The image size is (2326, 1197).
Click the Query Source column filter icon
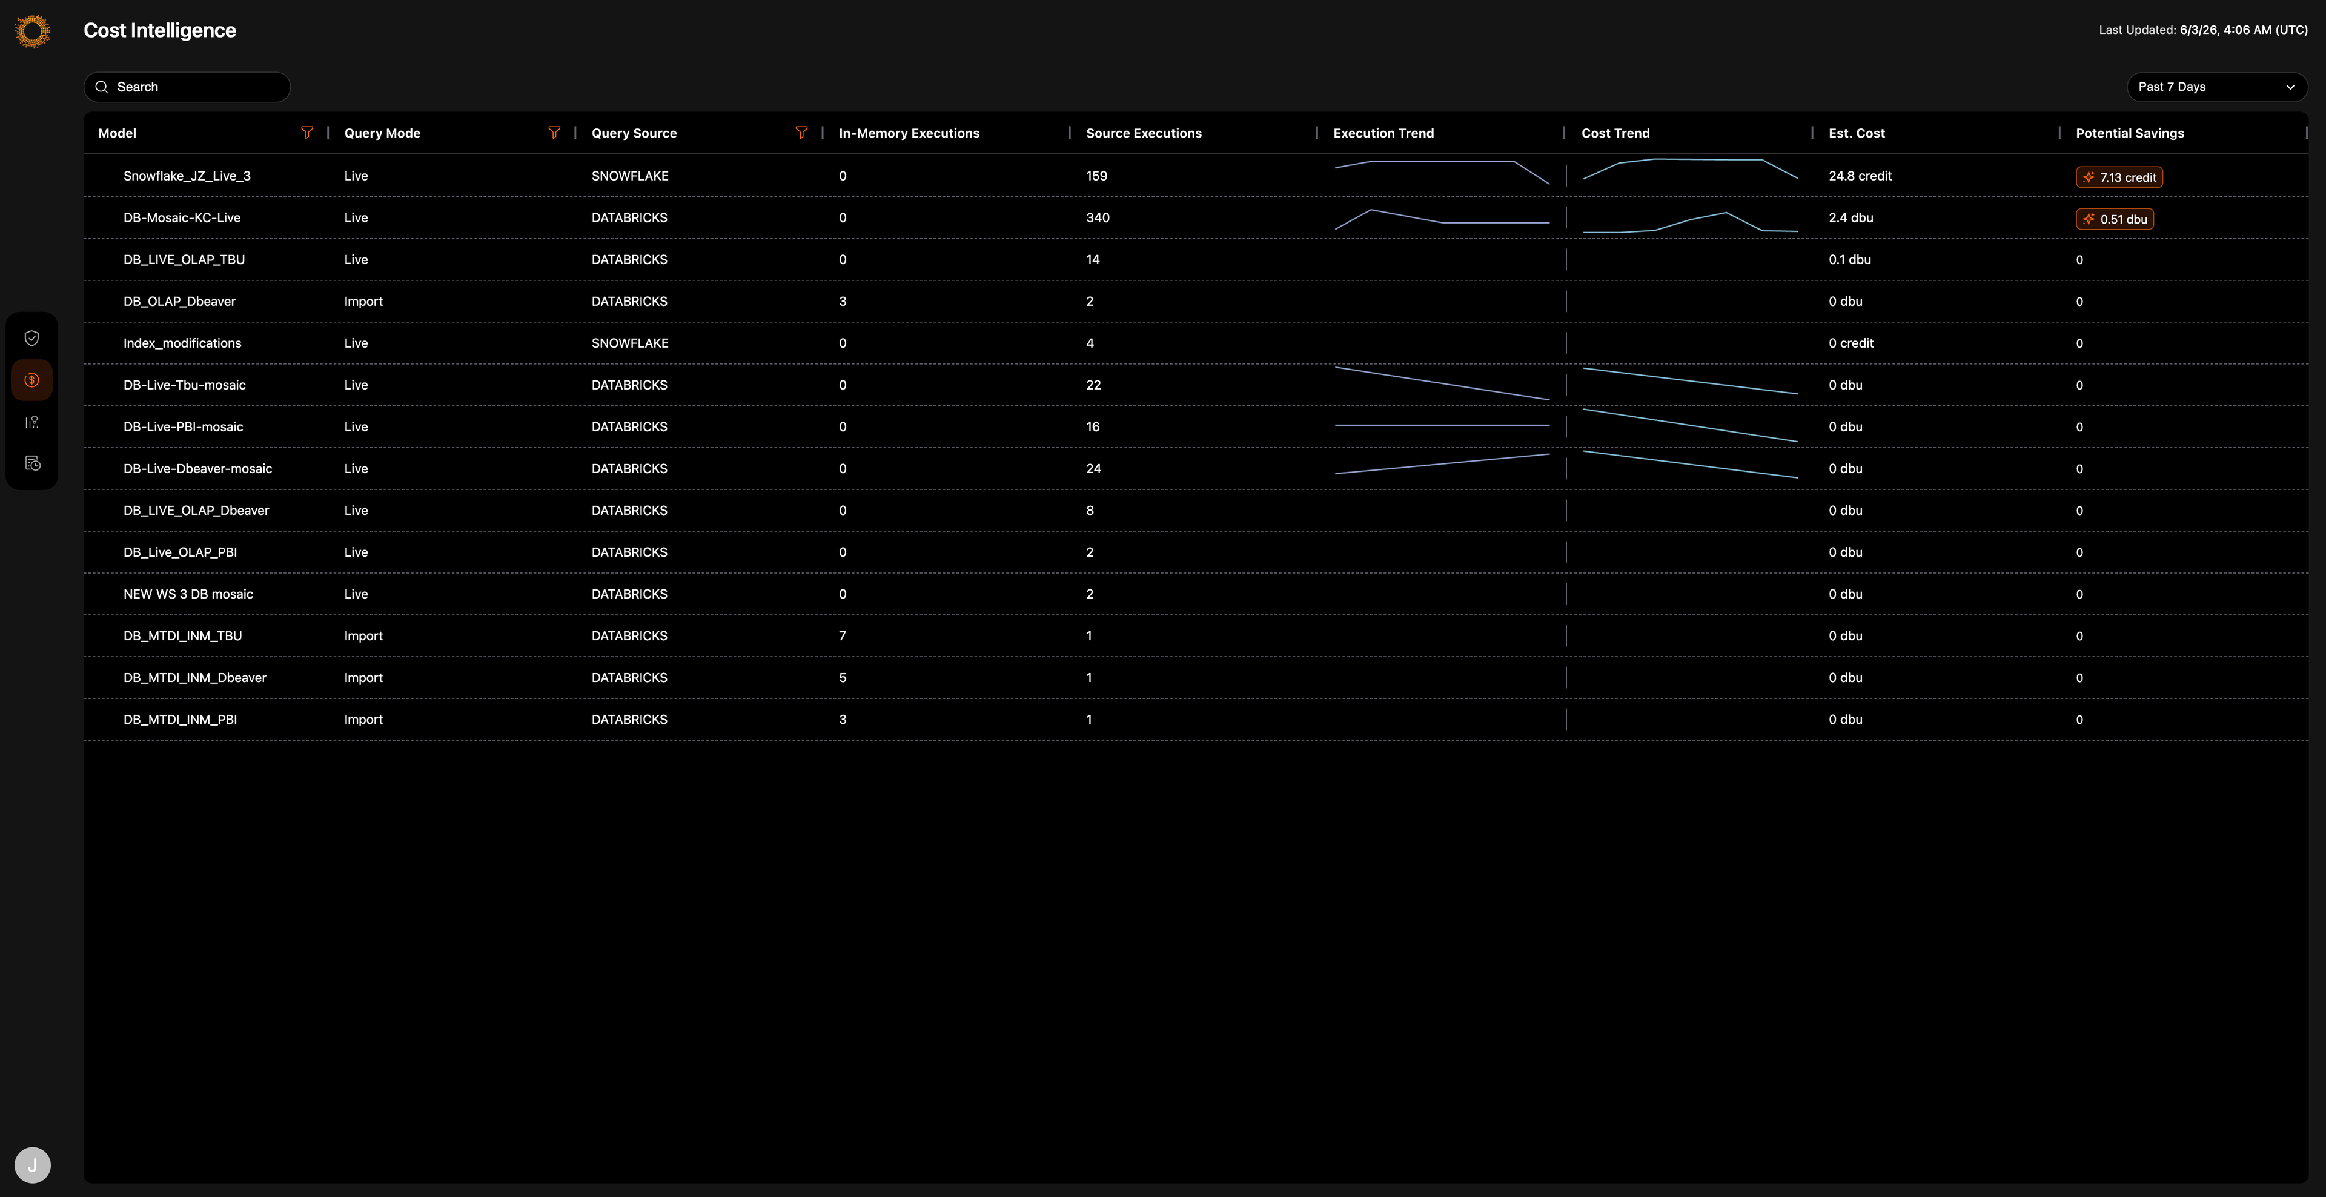(801, 133)
